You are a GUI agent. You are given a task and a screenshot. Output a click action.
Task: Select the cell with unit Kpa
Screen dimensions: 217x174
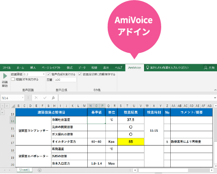pos(112,142)
